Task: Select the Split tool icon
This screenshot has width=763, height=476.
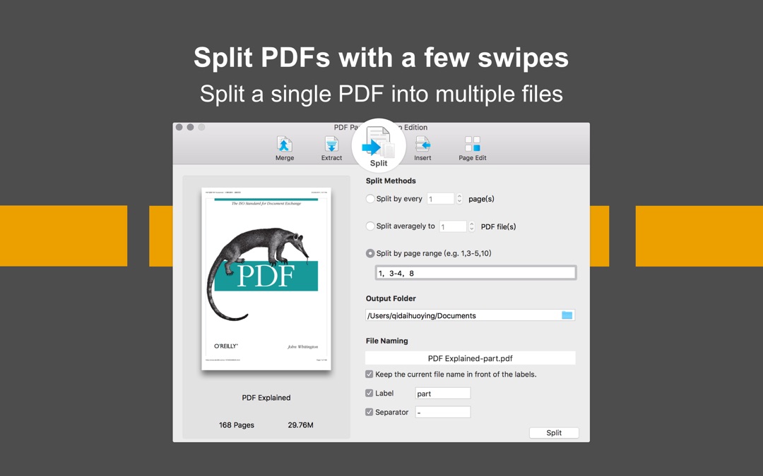Action: [x=379, y=146]
